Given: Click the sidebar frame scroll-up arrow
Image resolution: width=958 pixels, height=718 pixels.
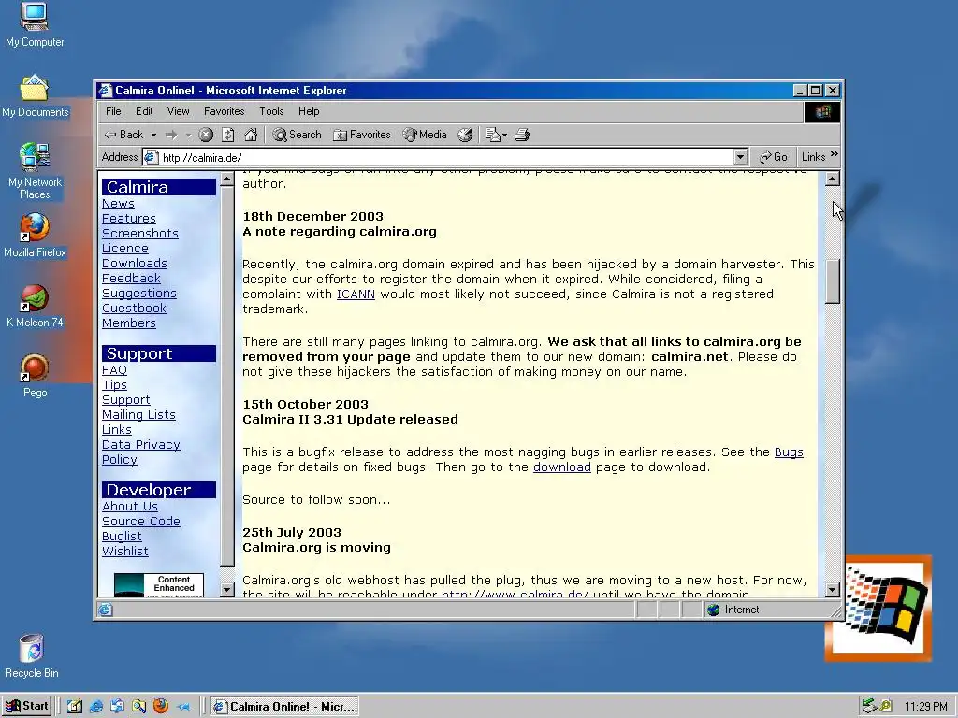Looking at the screenshot, I should [226, 179].
